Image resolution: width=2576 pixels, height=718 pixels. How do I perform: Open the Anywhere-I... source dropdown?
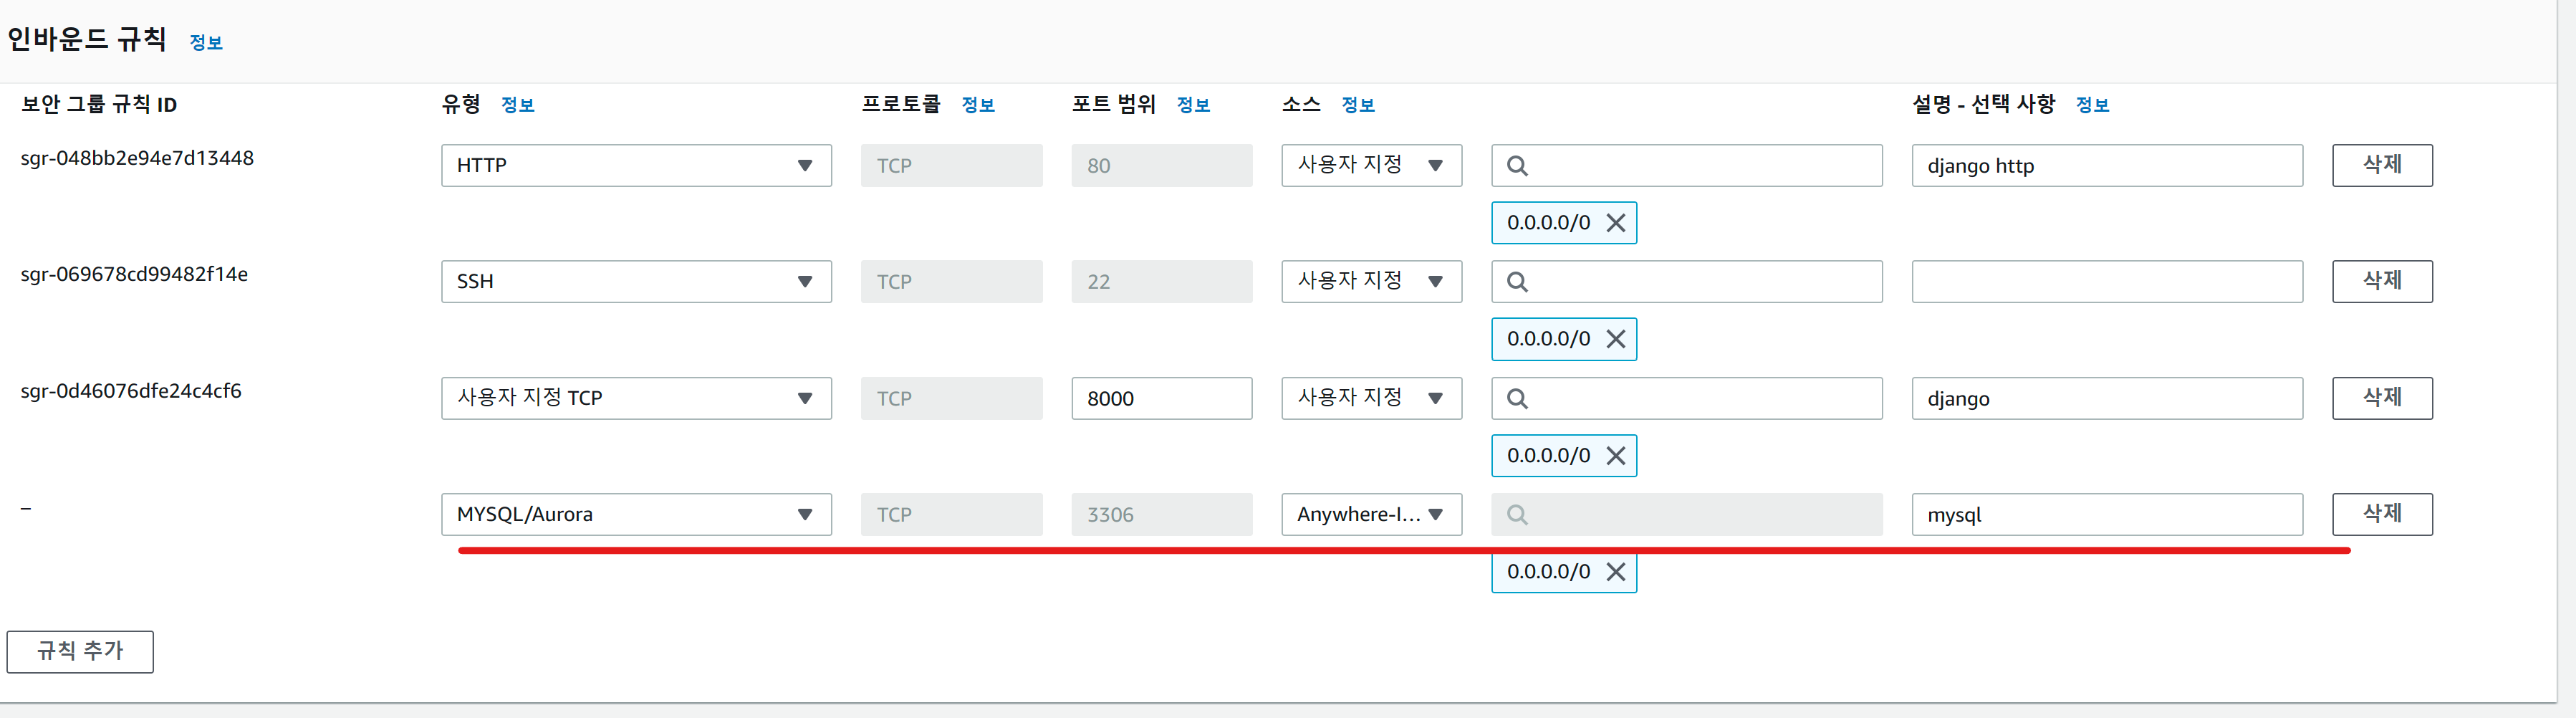pos(1371,514)
